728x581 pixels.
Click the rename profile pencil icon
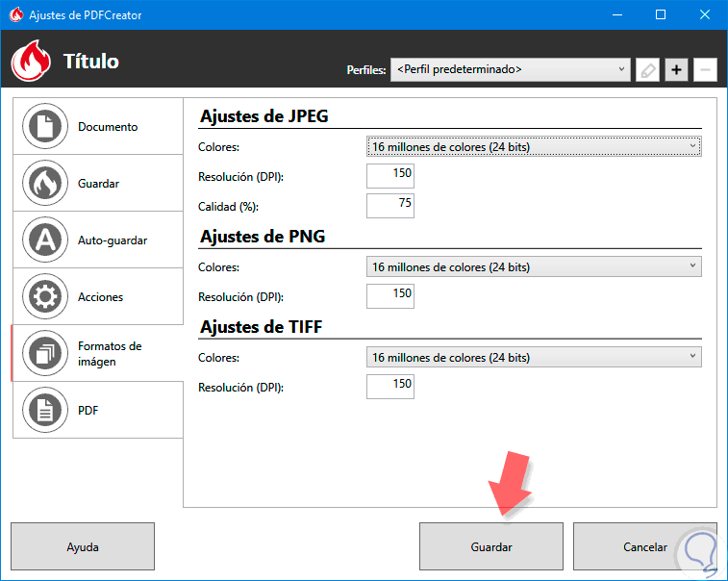647,70
